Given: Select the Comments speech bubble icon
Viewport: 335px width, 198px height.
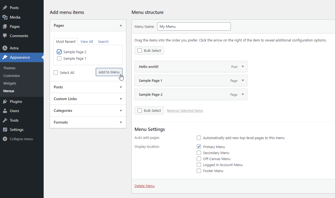Looking at the screenshot, I should [x=5, y=36].
